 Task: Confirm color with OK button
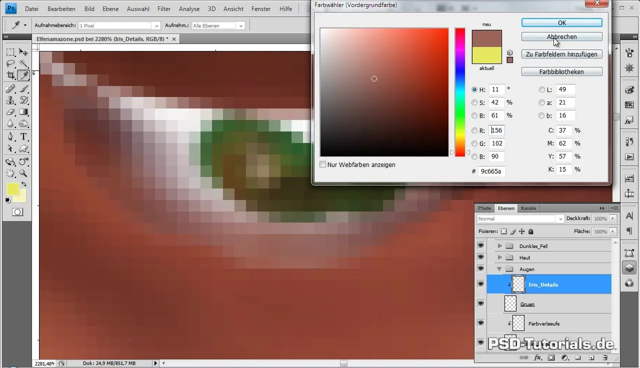[x=562, y=22]
